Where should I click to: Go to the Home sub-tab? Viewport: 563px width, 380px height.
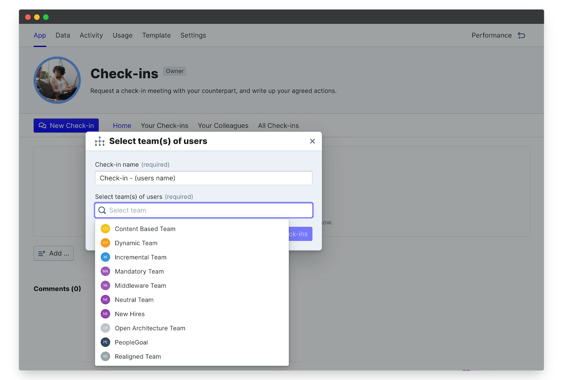click(x=122, y=126)
